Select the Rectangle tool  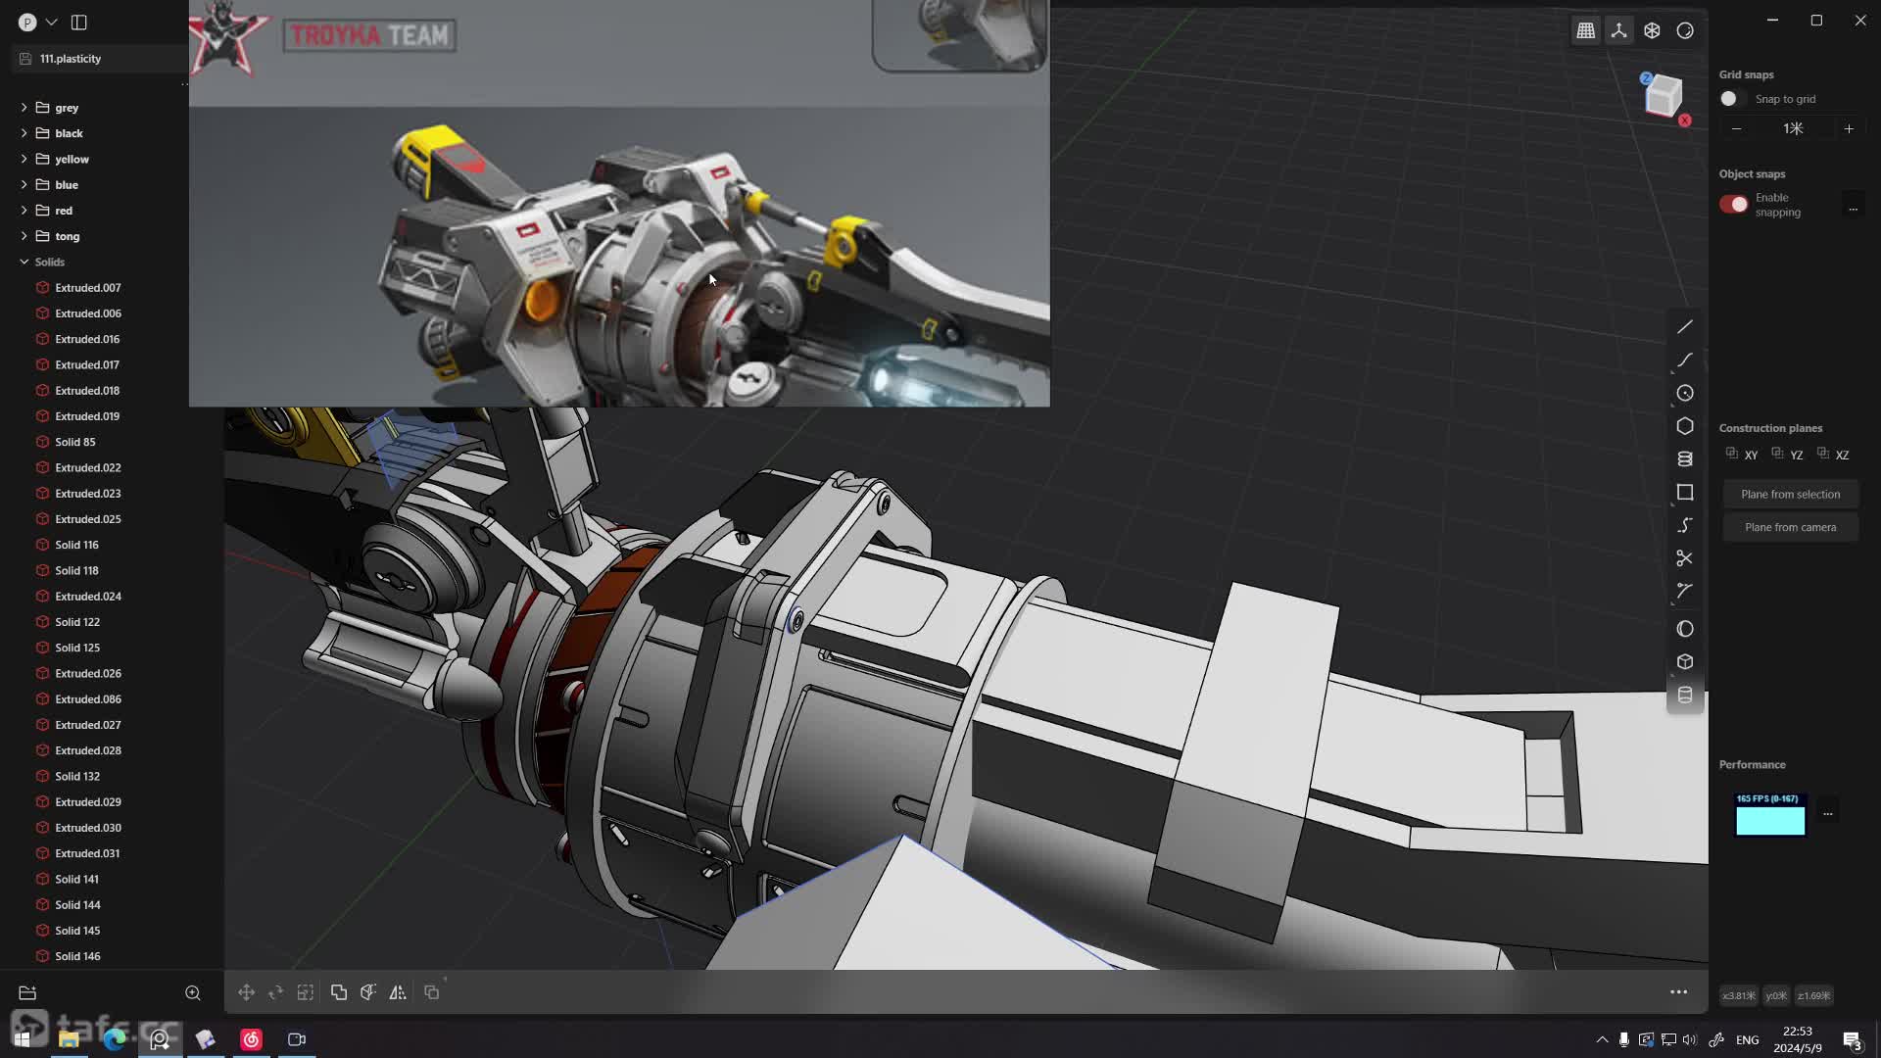(1684, 492)
